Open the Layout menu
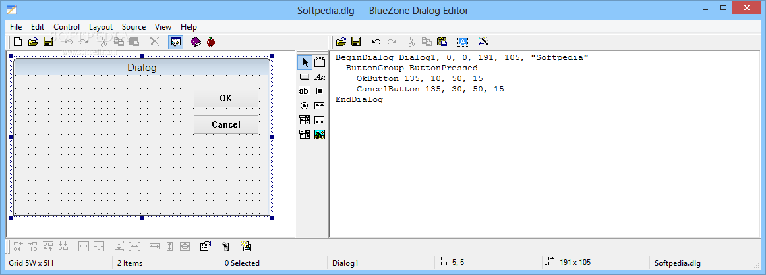This screenshot has width=766, height=275. [x=101, y=27]
